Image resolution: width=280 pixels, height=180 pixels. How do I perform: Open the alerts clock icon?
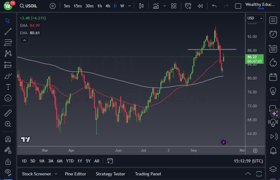(x=273, y=34)
